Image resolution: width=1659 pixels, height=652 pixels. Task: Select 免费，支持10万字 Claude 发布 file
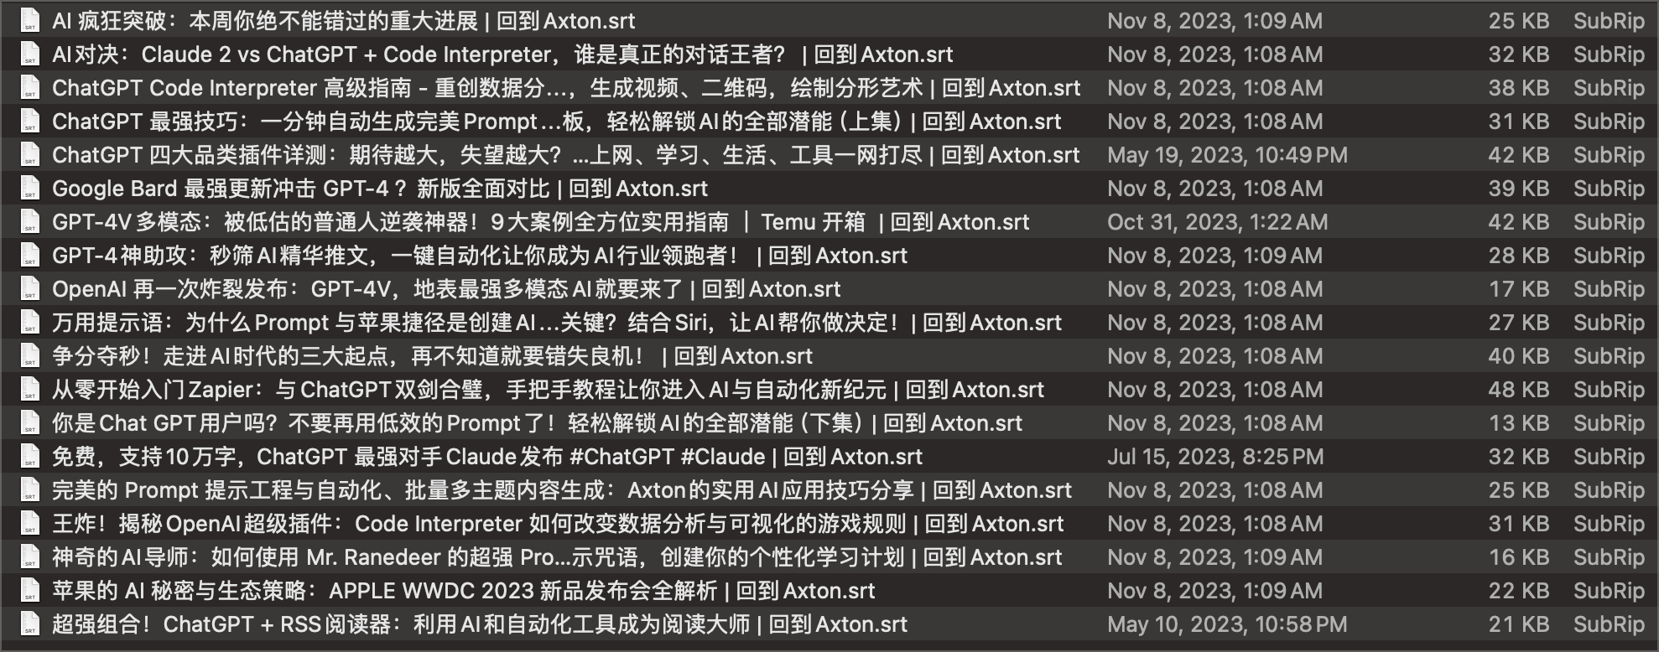(x=486, y=457)
